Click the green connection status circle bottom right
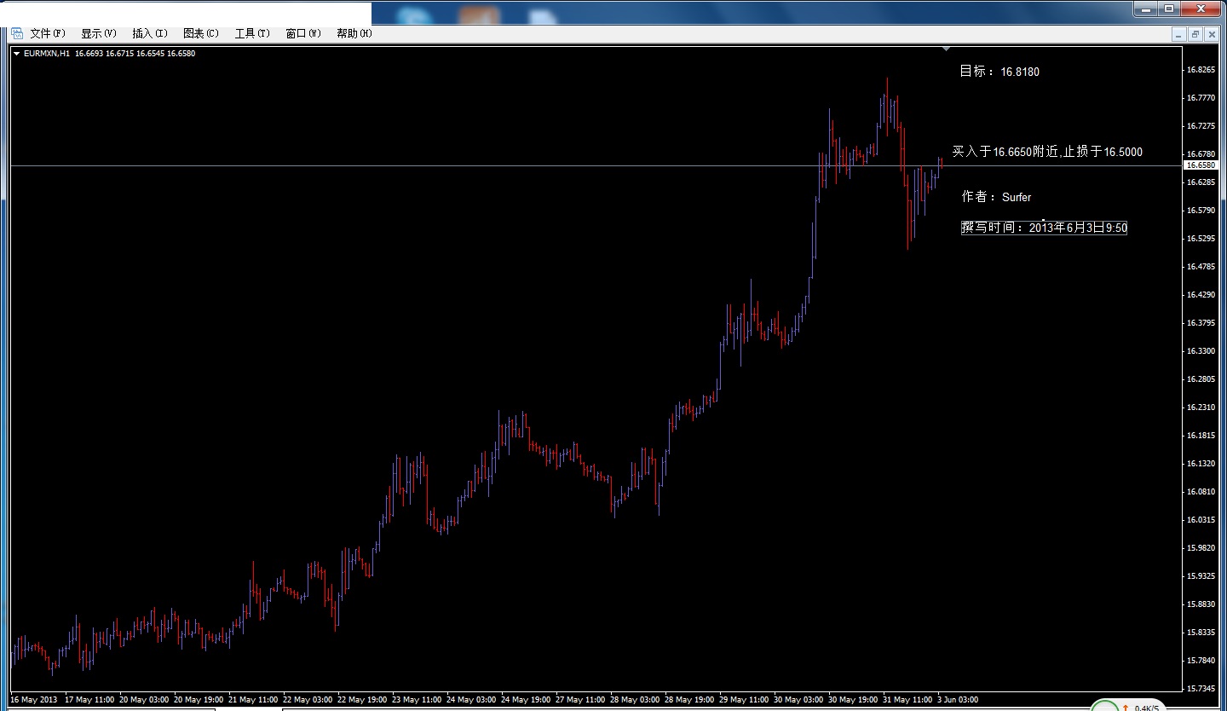Image resolution: width=1227 pixels, height=711 pixels. (x=1105, y=708)
